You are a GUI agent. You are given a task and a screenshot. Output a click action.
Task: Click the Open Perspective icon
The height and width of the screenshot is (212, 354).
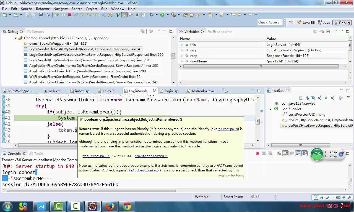click(x=291, y=23)
